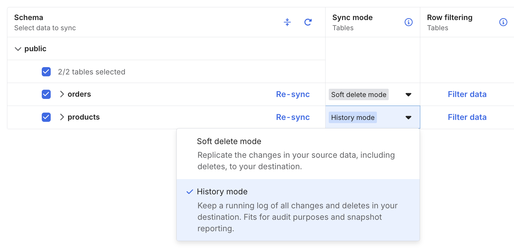
Task: Expand the products table columns
Action: coord(62,117)
